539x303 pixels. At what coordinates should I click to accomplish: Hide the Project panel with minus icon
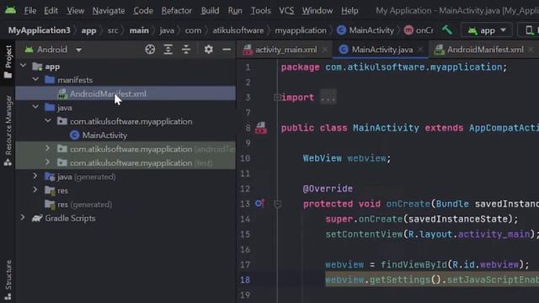pyautogui.click(x=227, y=50)
